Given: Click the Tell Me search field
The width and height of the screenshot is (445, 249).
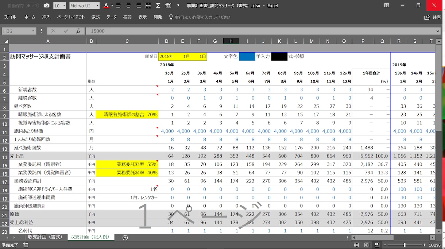Looking at the screenshot, I should [x=202, y=17].
